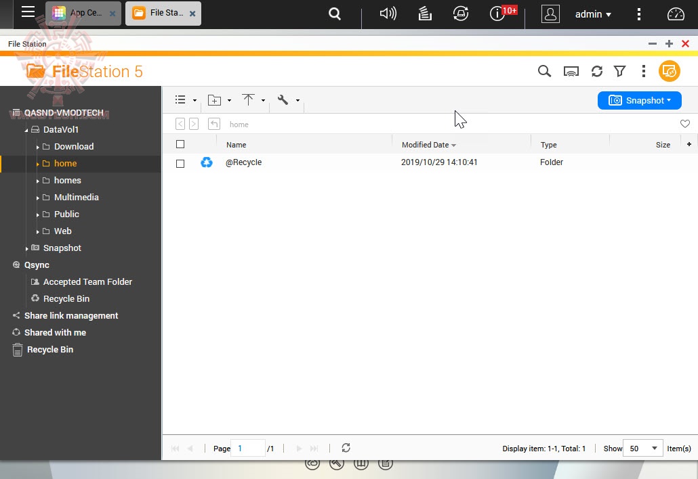Screen dimensions: 698x479
Task: Open the top bar more options dots
Action: 639,14
